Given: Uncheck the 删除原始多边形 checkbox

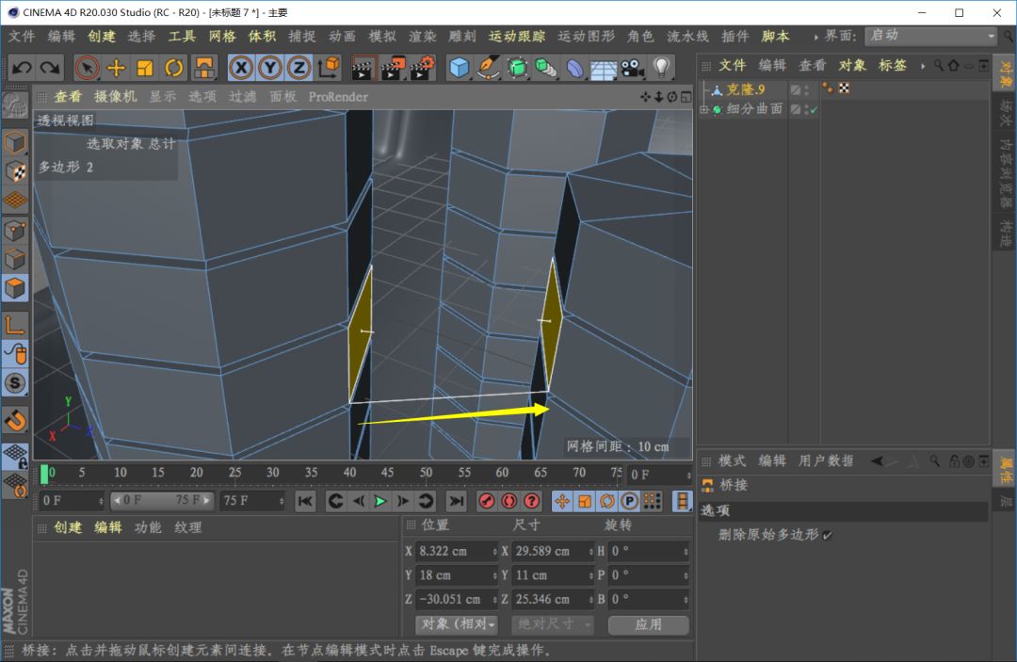Looking at the screenshot, I should tap(828, 535).
